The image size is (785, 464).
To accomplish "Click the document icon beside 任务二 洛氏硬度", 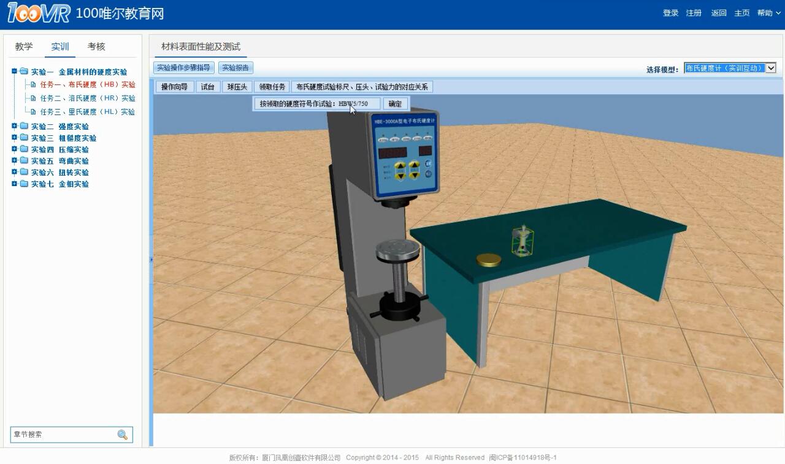I will click(x=34, y=98).
